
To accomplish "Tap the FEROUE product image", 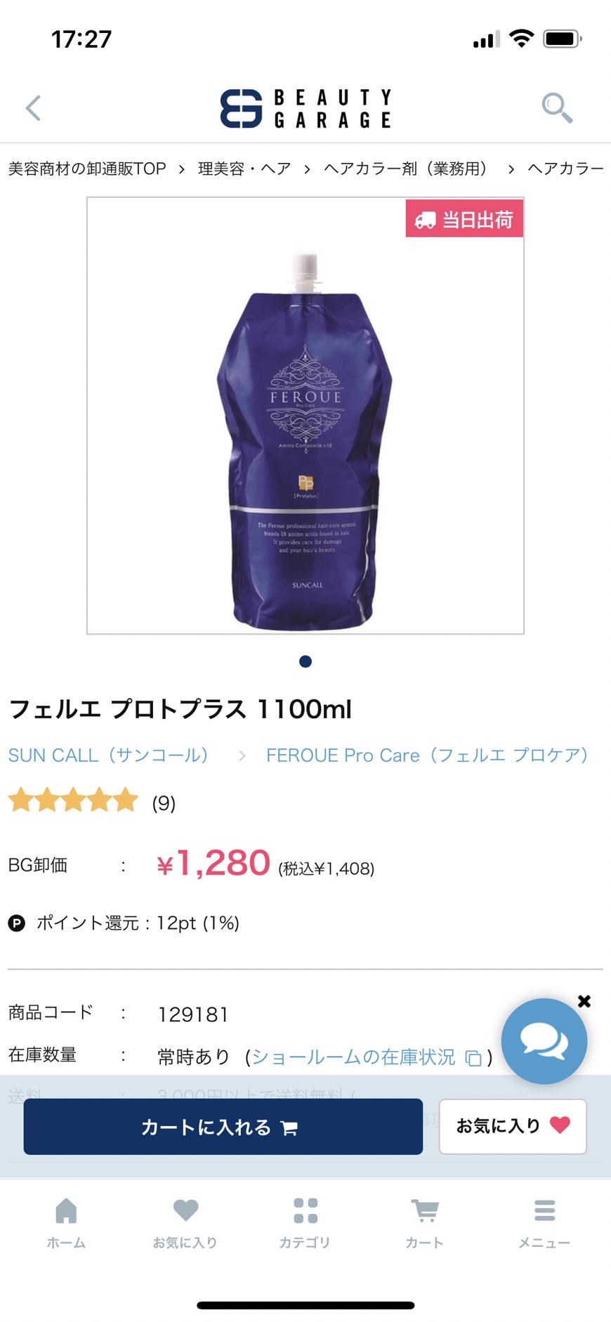I will click(305, 416).
